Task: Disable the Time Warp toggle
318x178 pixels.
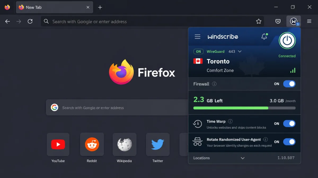Action: pyautogui.click(x=289, y=123)
